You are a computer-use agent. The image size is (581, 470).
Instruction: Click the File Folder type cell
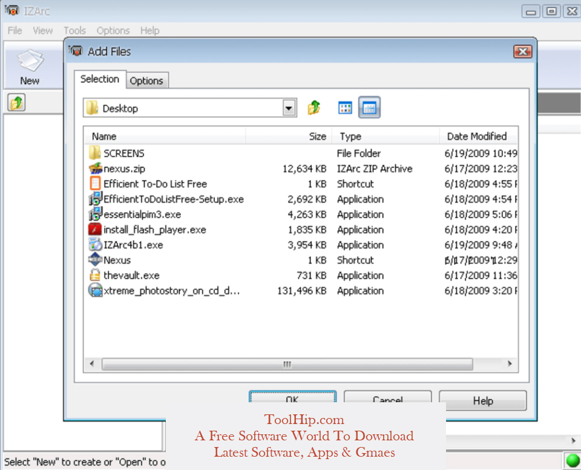pos(359,153)
